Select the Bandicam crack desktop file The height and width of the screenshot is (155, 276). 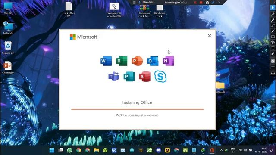coord(160,11)
